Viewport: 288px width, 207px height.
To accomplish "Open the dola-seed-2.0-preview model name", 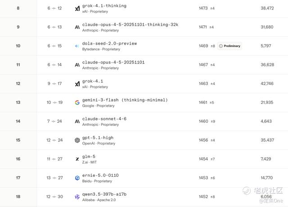I will 109,44.
